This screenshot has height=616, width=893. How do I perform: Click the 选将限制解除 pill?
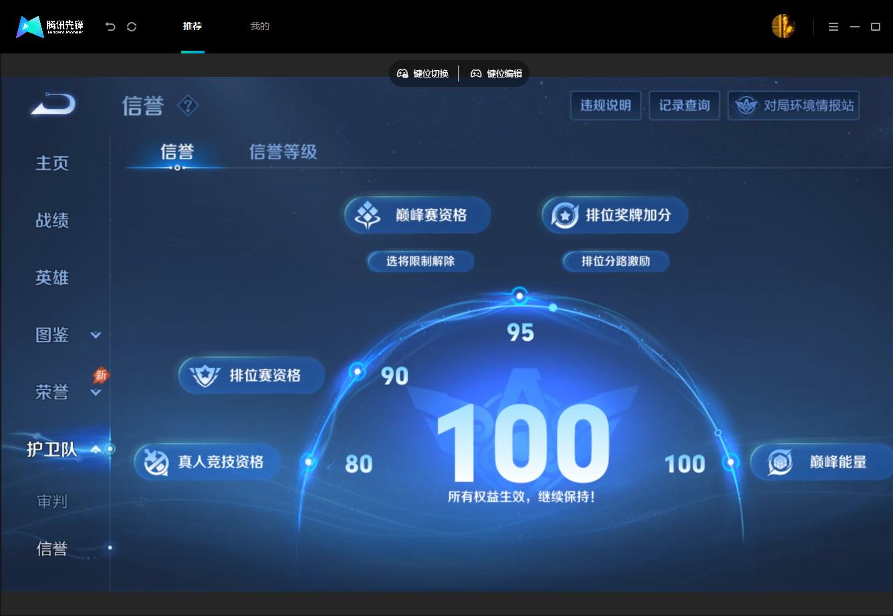click(420, 261)
